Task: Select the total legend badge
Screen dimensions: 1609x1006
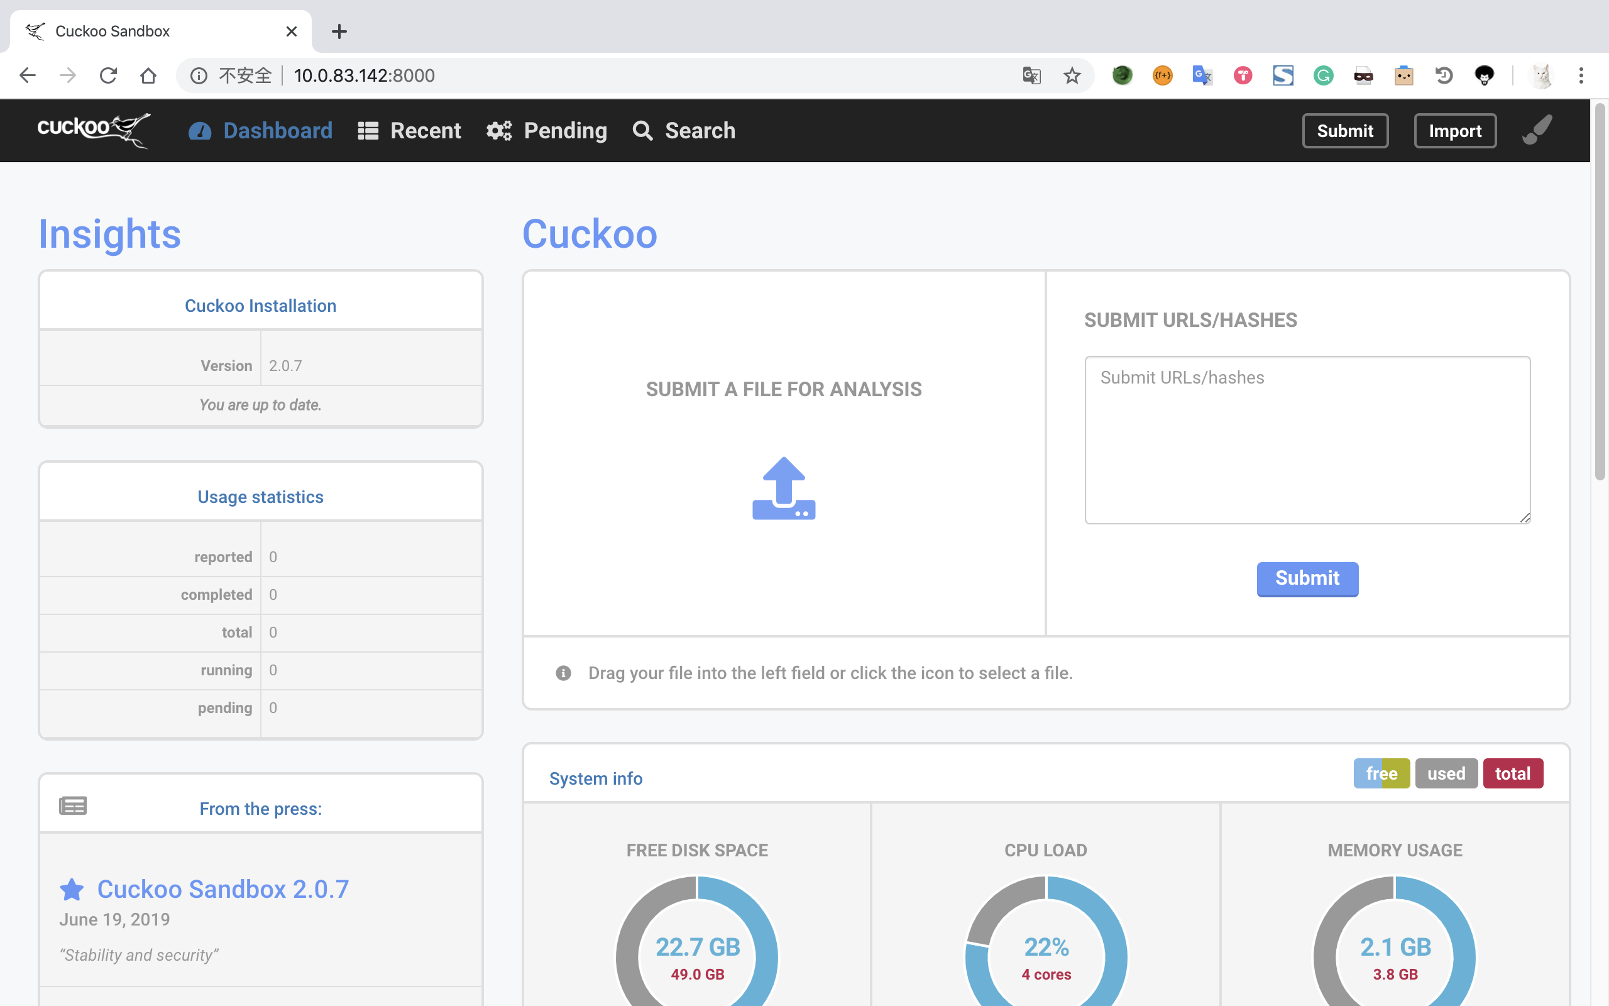Action: point(1513,773)
